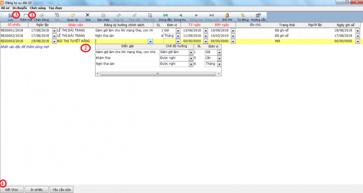Open the Đơn vị 'Lần' dropdown in popup

click(219, 58)
